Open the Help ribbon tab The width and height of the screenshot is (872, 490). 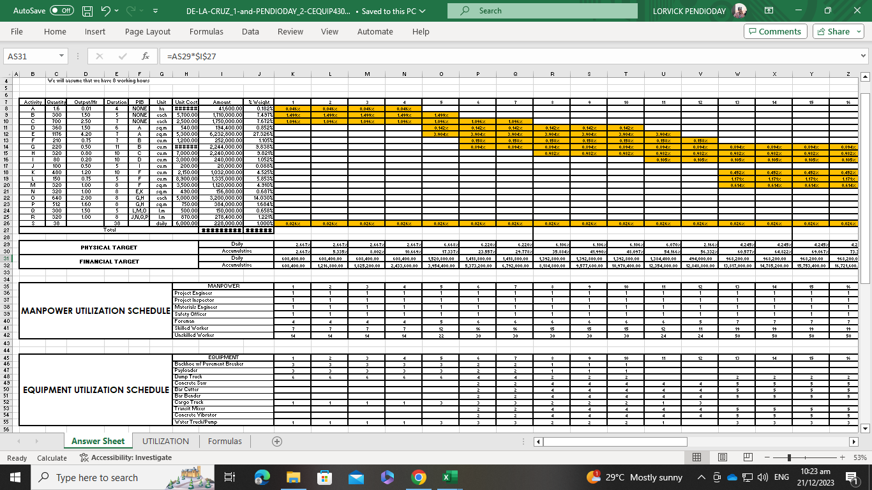click(421, 31)
